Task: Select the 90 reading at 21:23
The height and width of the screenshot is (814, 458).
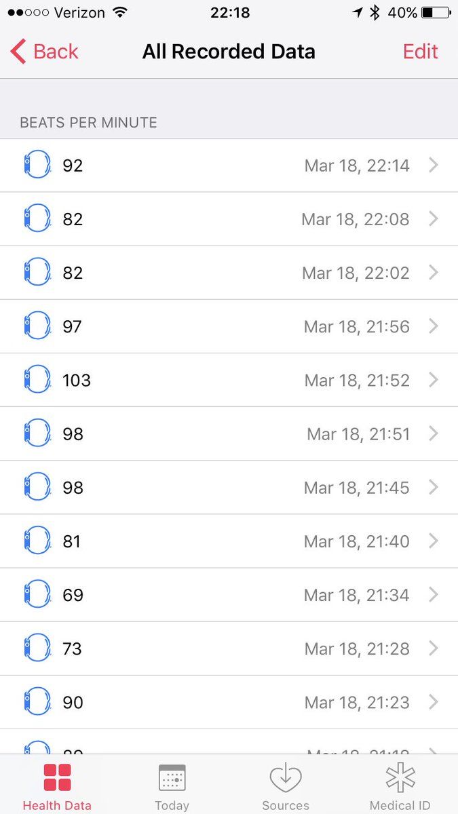Action: point(229,702)
